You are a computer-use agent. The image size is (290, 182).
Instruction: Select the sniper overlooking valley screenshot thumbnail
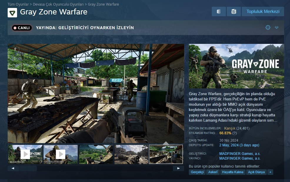[96, 154]
